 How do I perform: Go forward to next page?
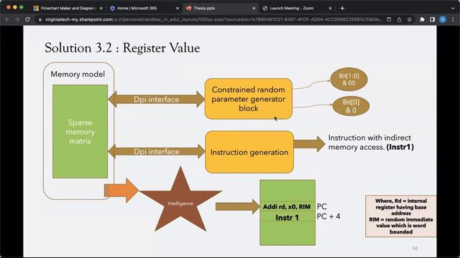[x=17, y=19]
